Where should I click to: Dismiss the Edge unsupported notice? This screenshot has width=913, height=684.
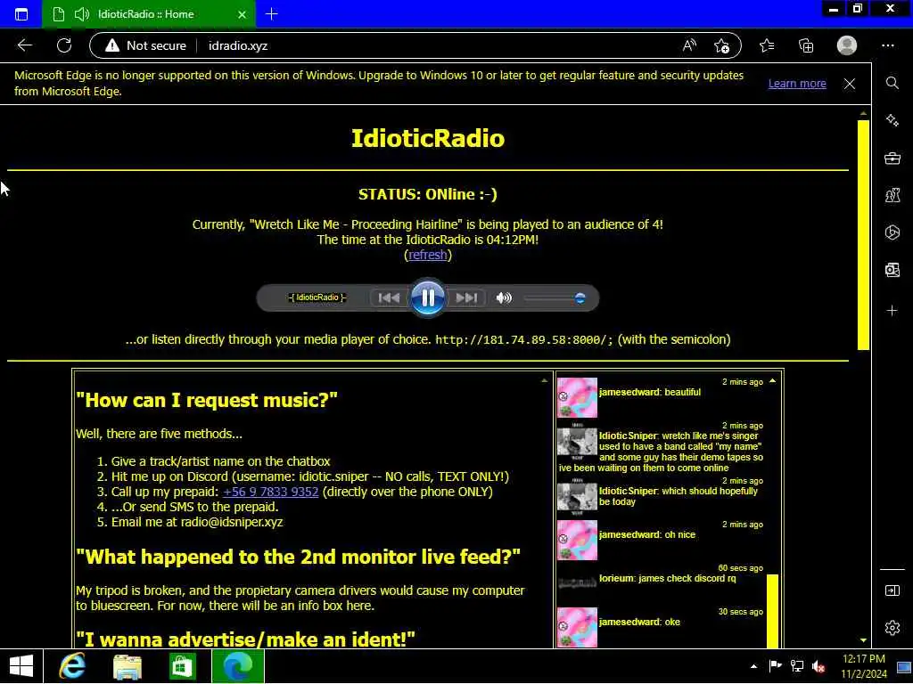pyautogui.click(x=850, y=84)
